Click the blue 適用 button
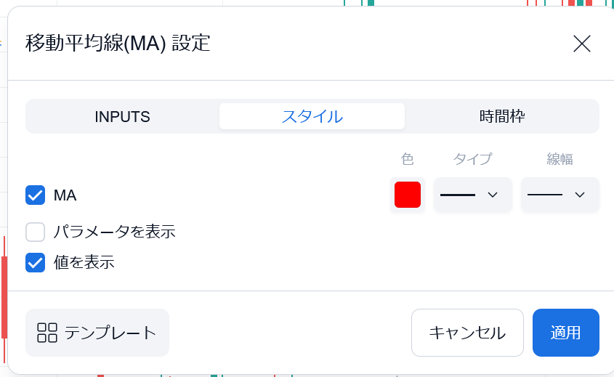Viewport: 614px width, 377px height. [x=565, y=333]
